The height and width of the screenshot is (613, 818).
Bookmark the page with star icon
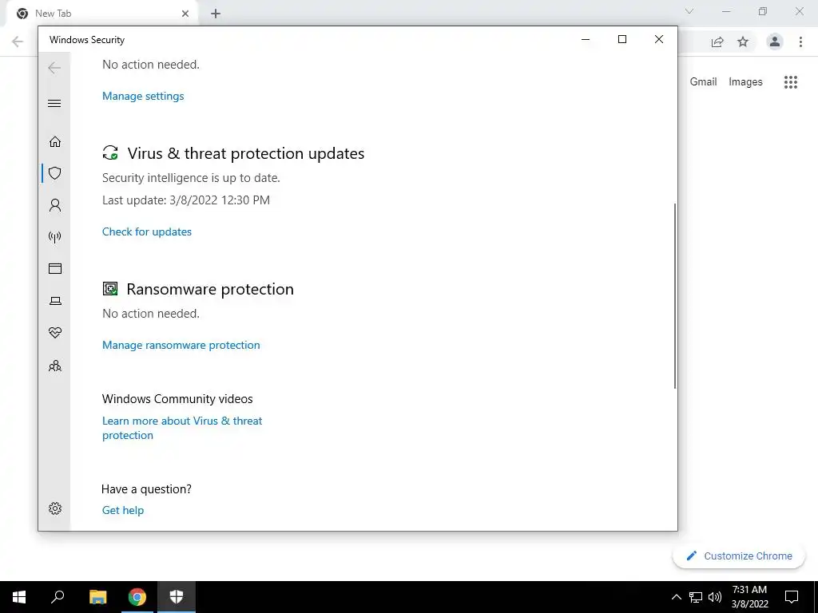743,42
